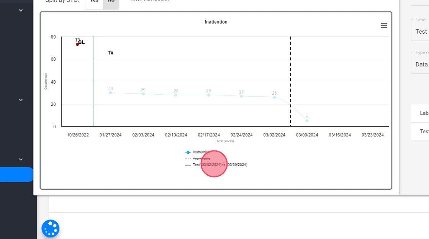Toggle the Test phase line legend entry
This screenshot has height=239, width=429.
[x=216, y=165]
